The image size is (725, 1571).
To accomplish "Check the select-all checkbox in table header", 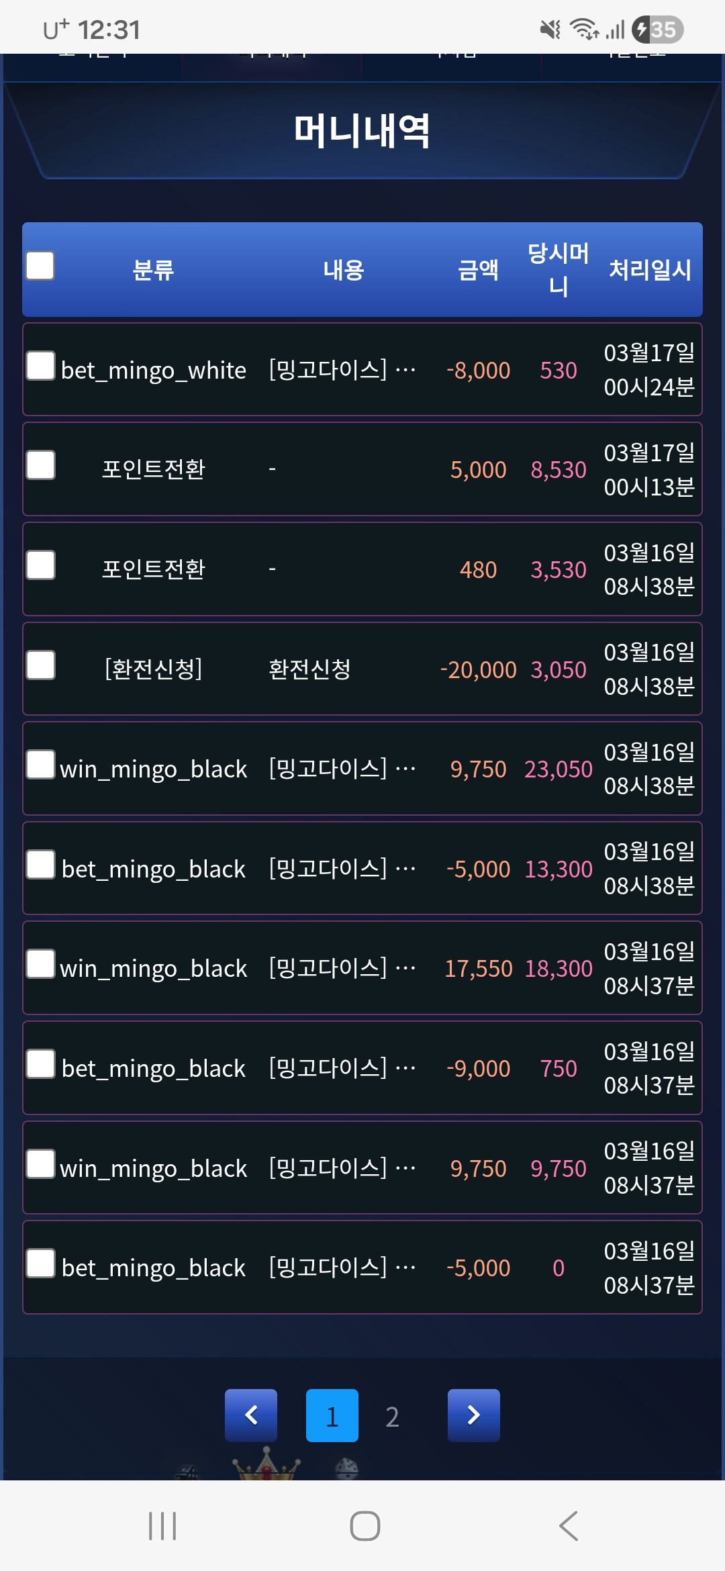I will pyautogui.click(x=40, y=266).
